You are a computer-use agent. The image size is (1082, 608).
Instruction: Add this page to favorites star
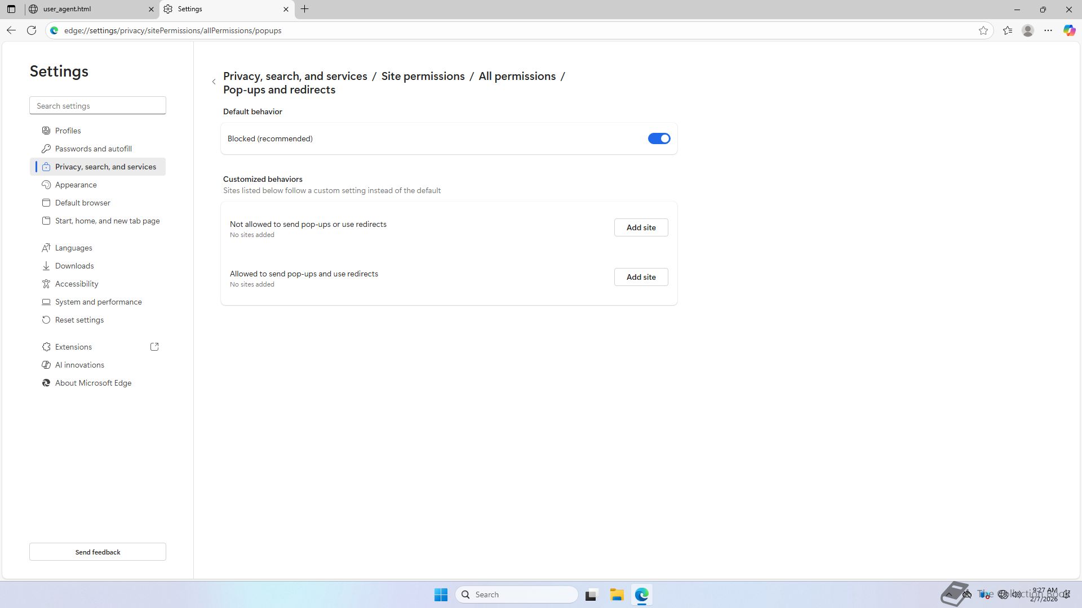(983, 30)
